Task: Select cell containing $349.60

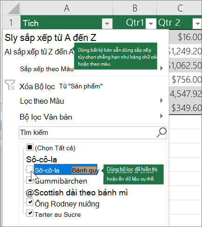Action: coord(185,108)
